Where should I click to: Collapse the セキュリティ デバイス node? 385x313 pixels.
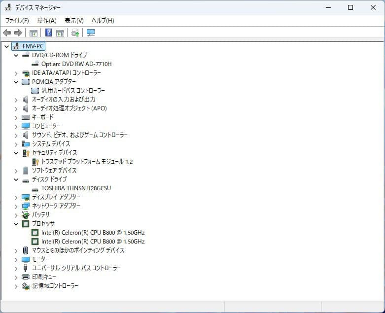(x=16, y=153)
